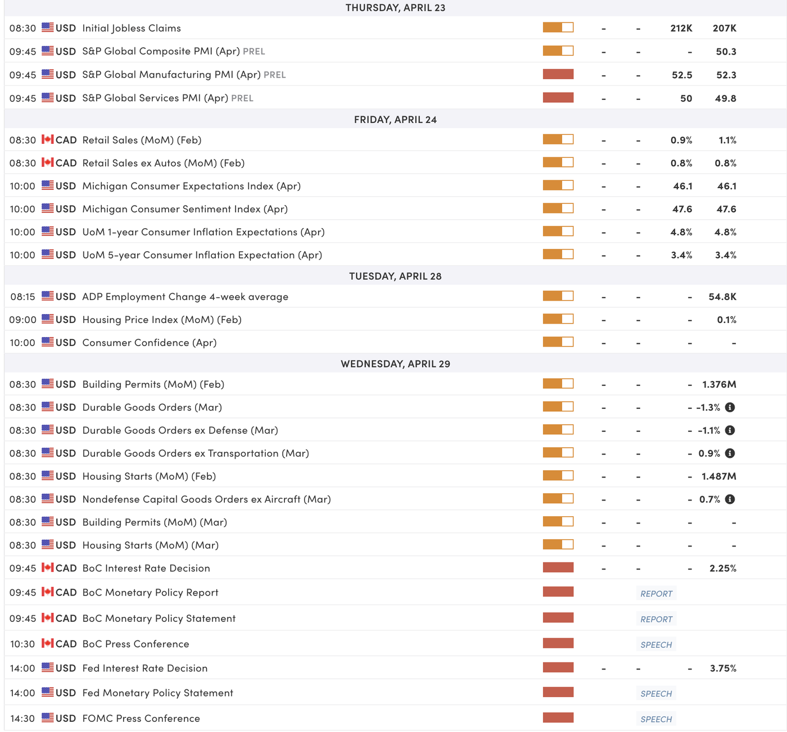Click US flag on S&P Global Manufacturing PMI row
Viewport: 787px width, 732px height.
click(48, 74)
